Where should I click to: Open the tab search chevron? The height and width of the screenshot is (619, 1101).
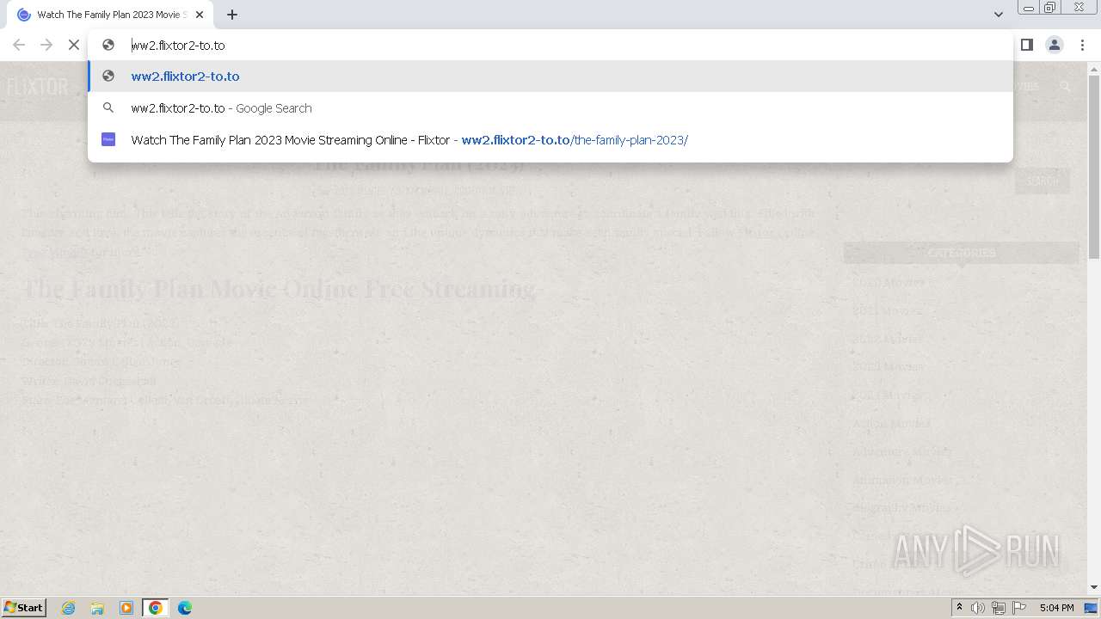point(998,15)
